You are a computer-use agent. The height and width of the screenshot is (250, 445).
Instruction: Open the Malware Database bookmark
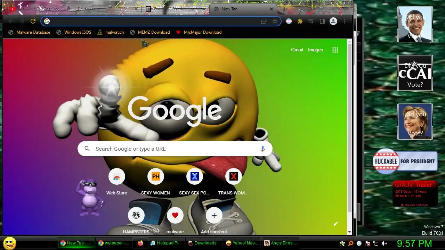[x=30, y=32]
